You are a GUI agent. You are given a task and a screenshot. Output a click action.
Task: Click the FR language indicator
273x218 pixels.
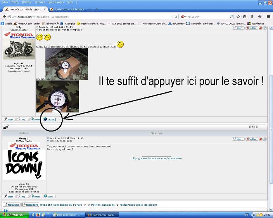[247, 215]
